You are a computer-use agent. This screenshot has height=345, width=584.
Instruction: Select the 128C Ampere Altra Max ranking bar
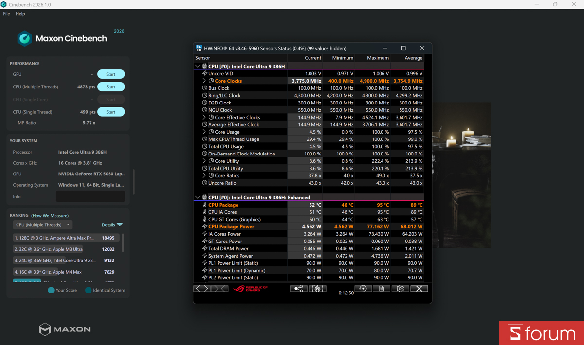pos(66,238)
